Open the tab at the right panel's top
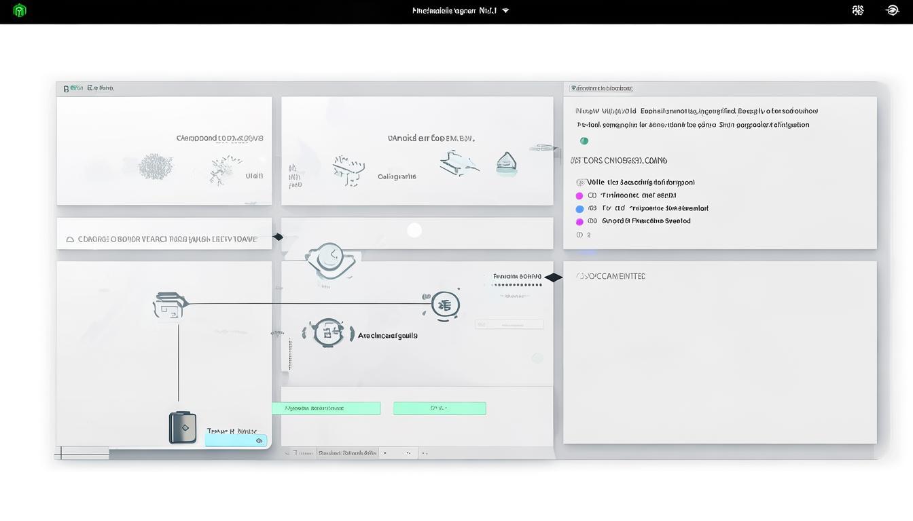Screen dimensions: 913x521 pyautogui.click(x=602, y=88)
